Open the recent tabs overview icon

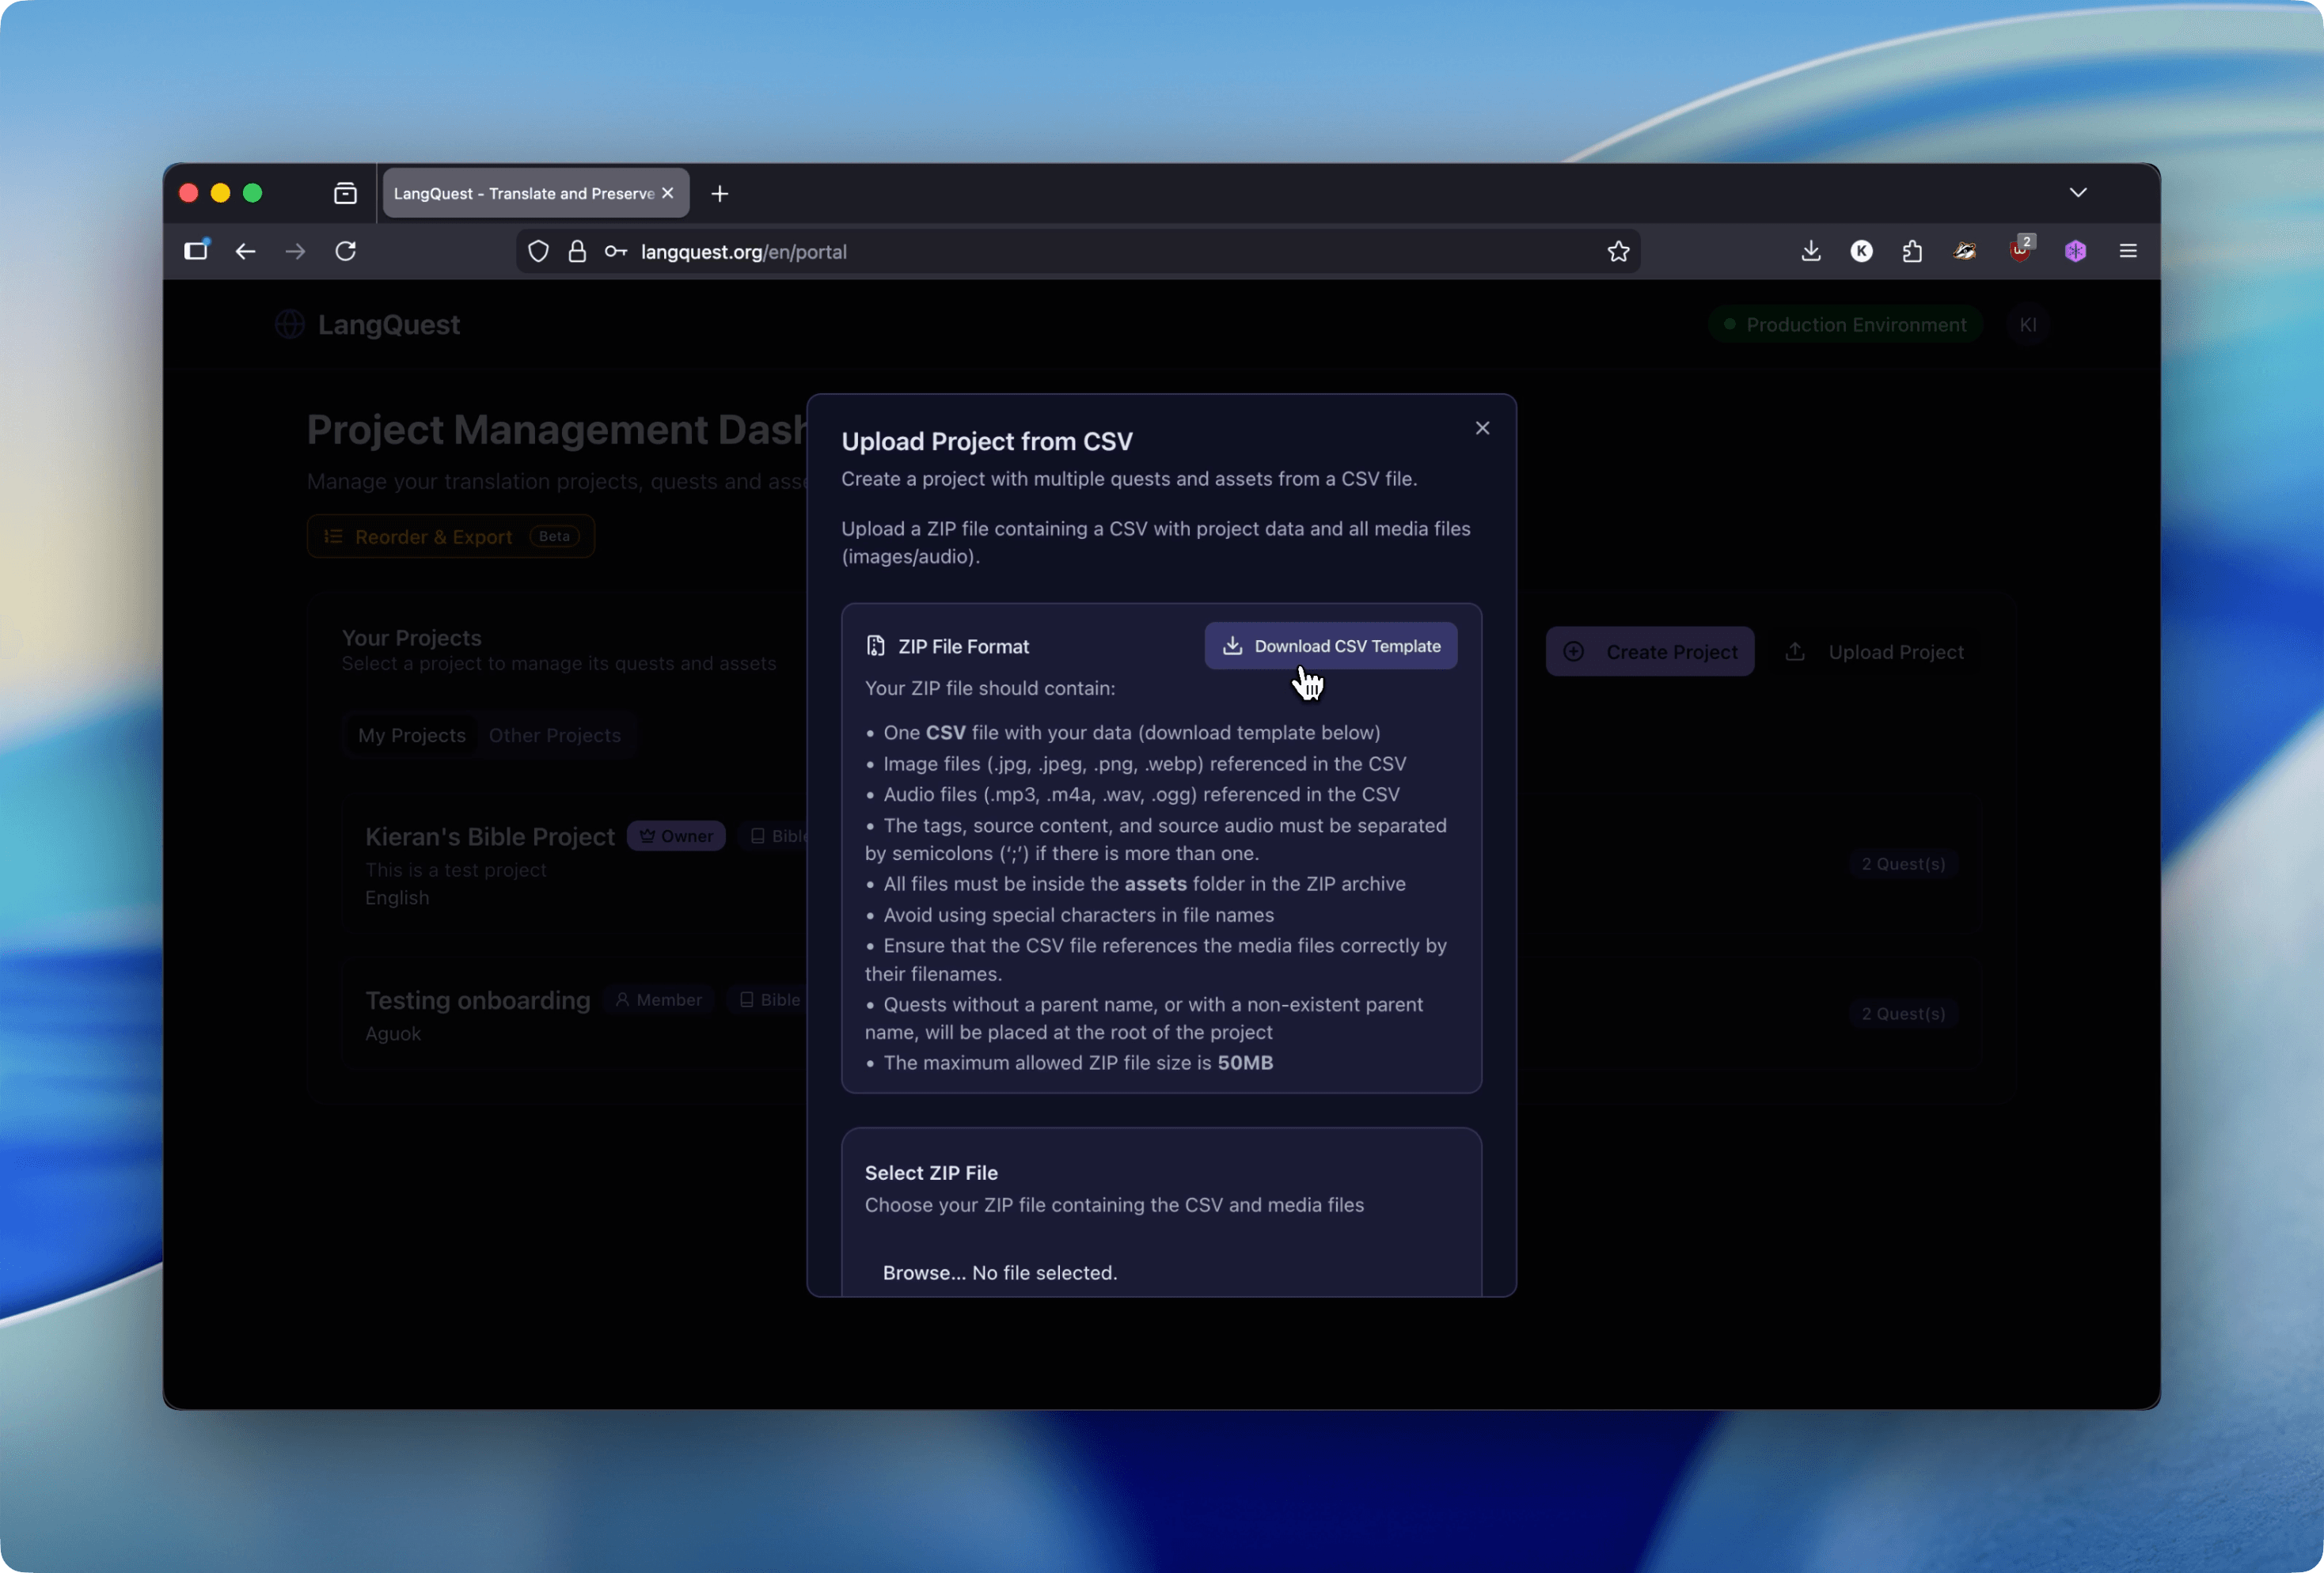point(345,193)
